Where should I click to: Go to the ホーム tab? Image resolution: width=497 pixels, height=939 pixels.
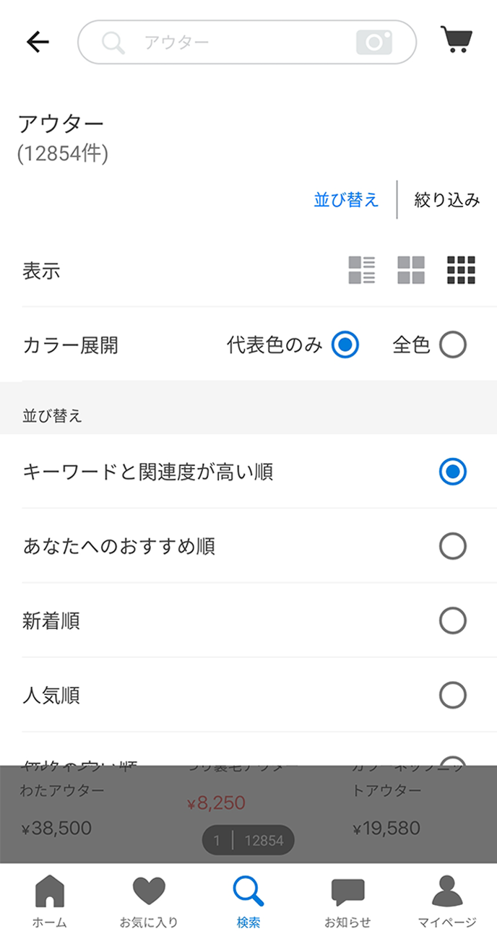pos(50,900)
